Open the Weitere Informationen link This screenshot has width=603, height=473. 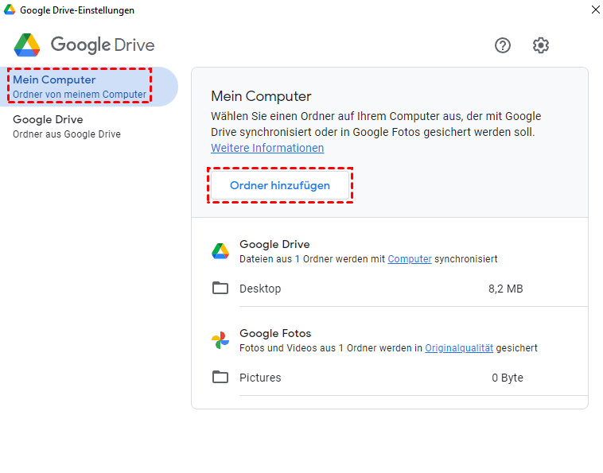267,148
